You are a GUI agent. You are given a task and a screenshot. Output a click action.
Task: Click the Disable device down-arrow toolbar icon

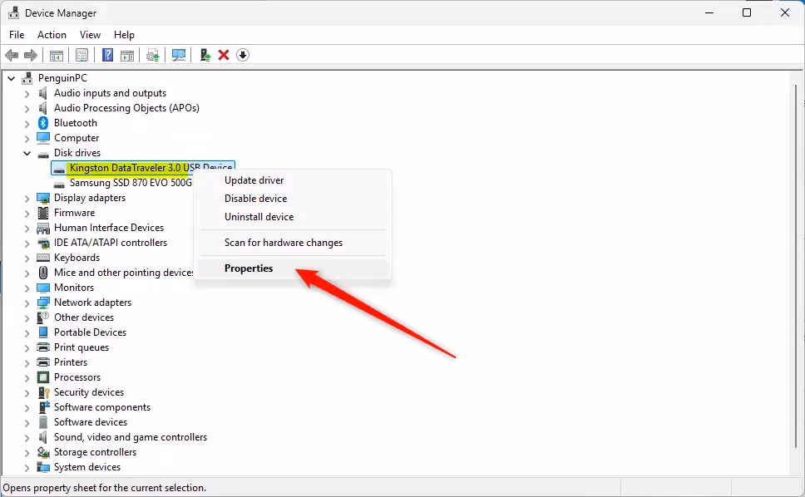coord(243,55)
